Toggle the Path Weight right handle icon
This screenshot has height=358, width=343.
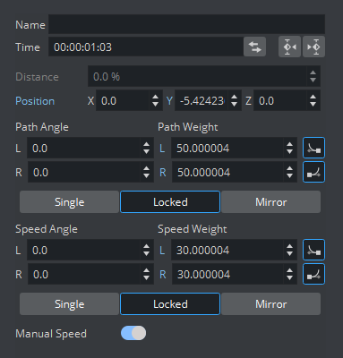313,172
